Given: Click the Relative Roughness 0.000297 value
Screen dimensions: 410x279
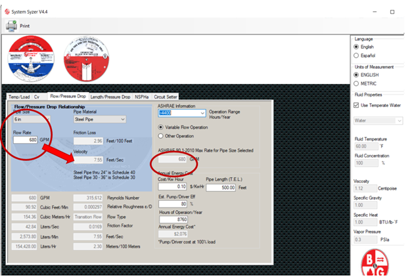Looking at the screenshot, I should tap(88, 207).
